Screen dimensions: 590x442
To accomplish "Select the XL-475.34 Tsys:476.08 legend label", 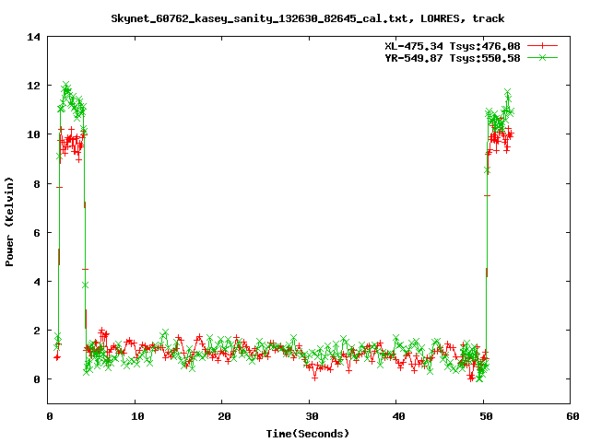I will (453, 46).
